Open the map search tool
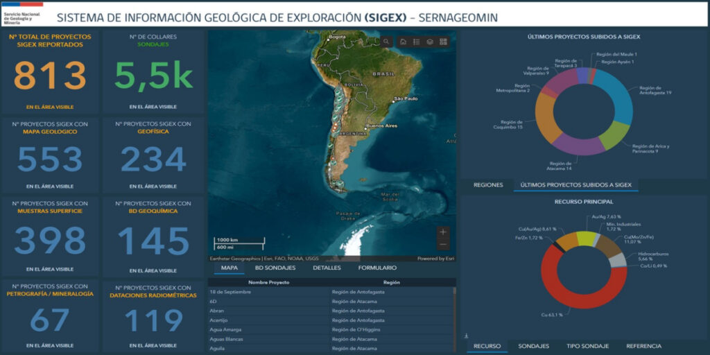 click(386, 42)
